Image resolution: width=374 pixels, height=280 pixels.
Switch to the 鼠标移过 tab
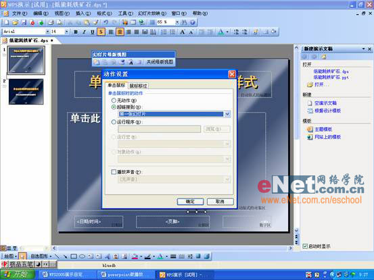point(138,86)
